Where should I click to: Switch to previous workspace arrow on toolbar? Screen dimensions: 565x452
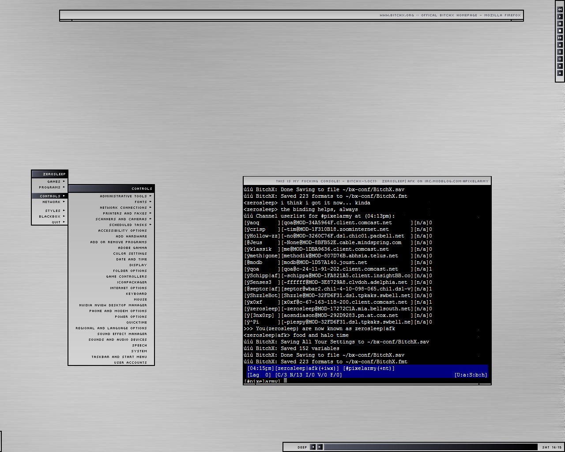click(x=313, y=447)
